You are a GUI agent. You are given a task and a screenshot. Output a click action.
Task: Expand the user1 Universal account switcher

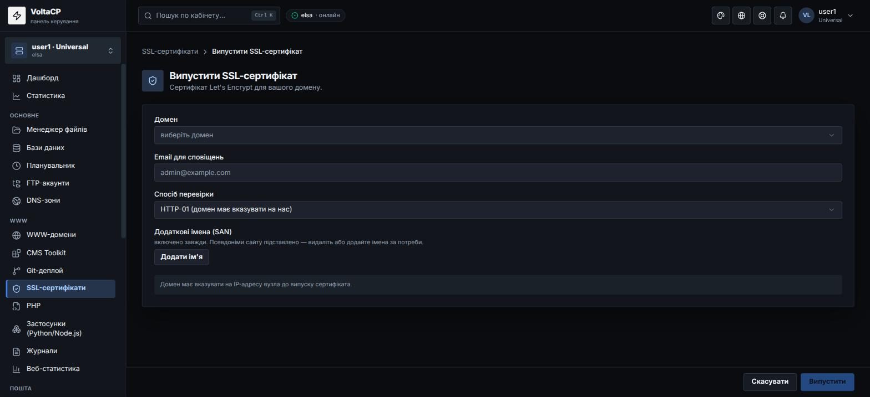(x=63, y=50)
